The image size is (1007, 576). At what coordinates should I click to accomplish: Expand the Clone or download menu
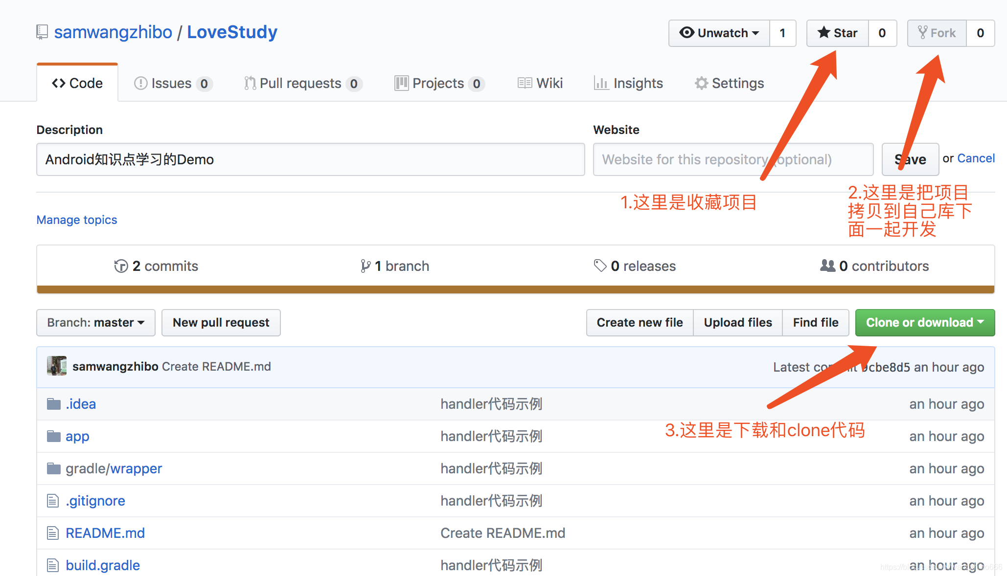tap(925, 323)
